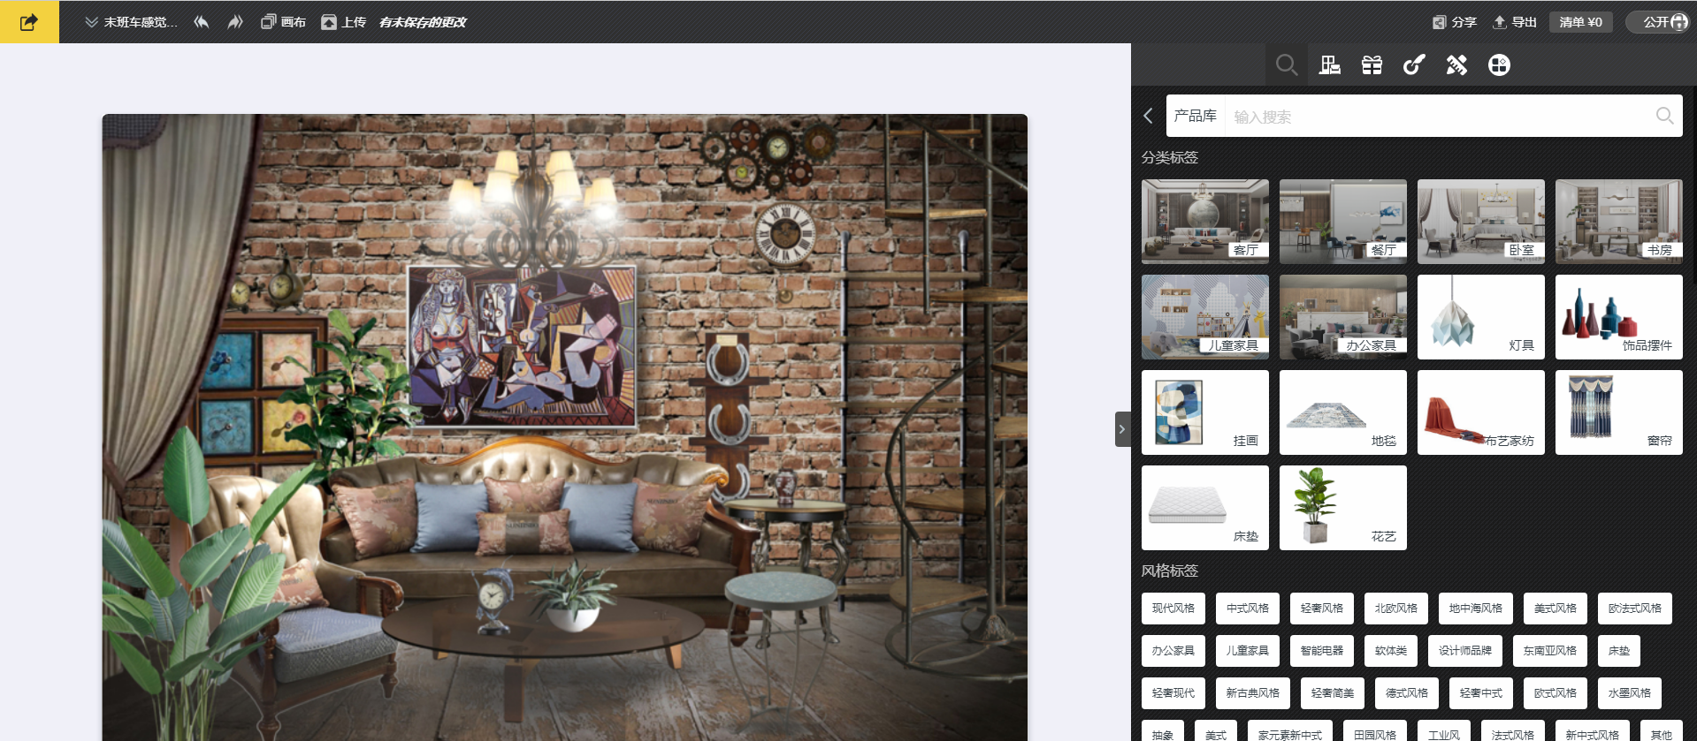Select the 欧式风格 style tag
1697x741 pixels.
1556,693
